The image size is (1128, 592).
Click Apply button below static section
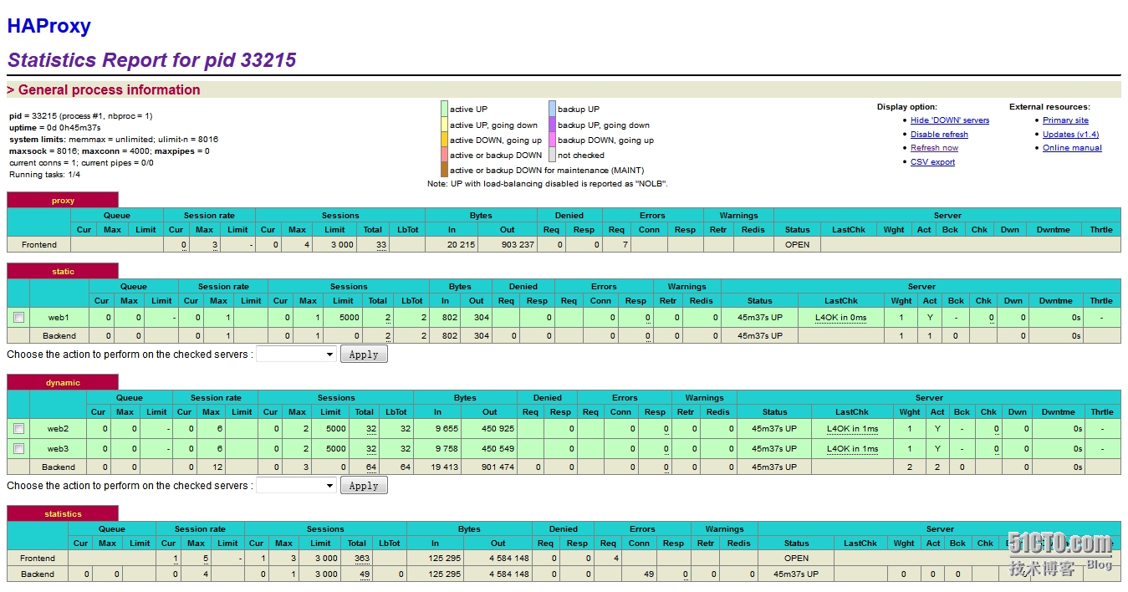(364, 355)
